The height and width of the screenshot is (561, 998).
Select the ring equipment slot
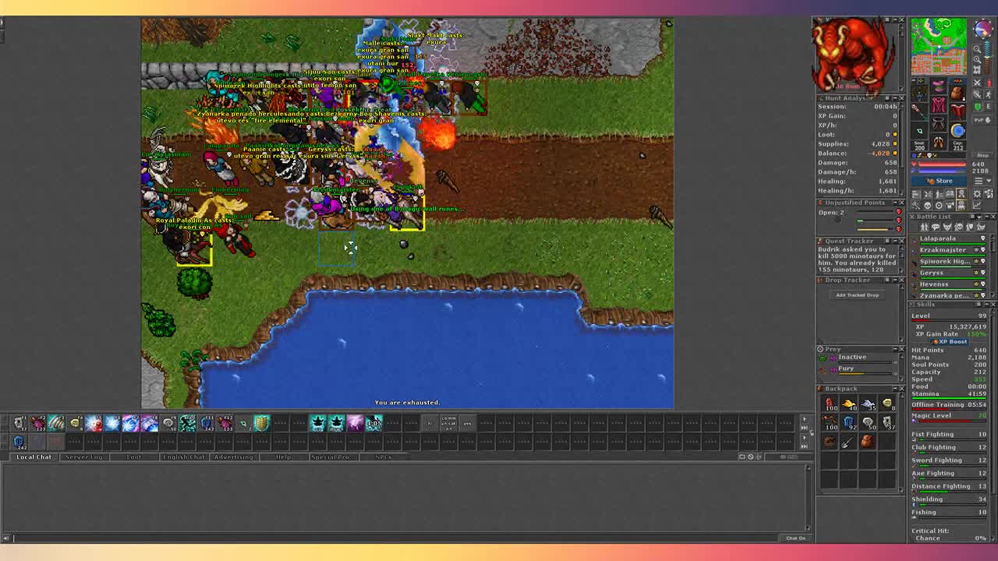point(919,131)
